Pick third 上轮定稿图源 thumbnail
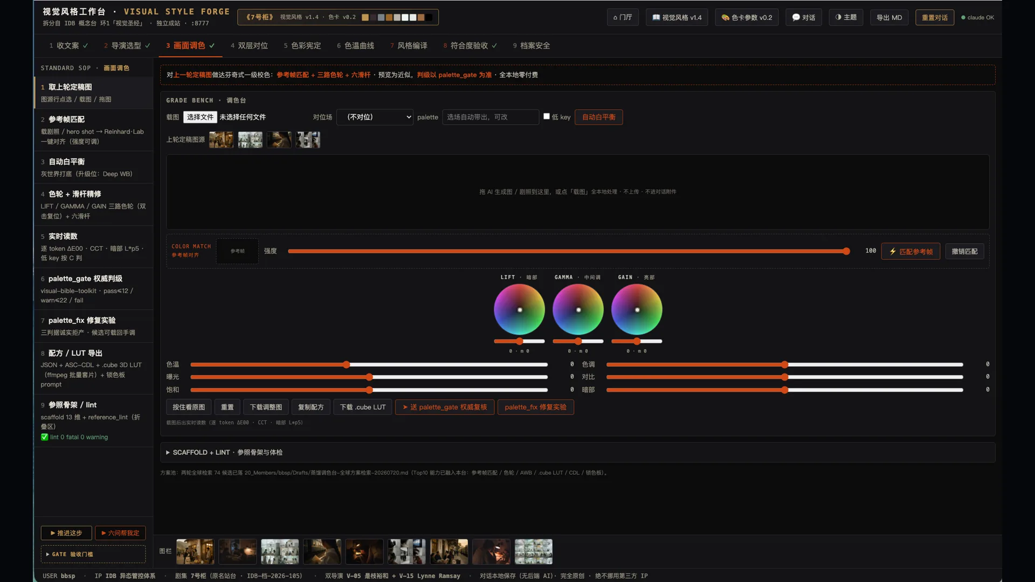The width and height of the screenshot is (1035, 582). point(279,140)
